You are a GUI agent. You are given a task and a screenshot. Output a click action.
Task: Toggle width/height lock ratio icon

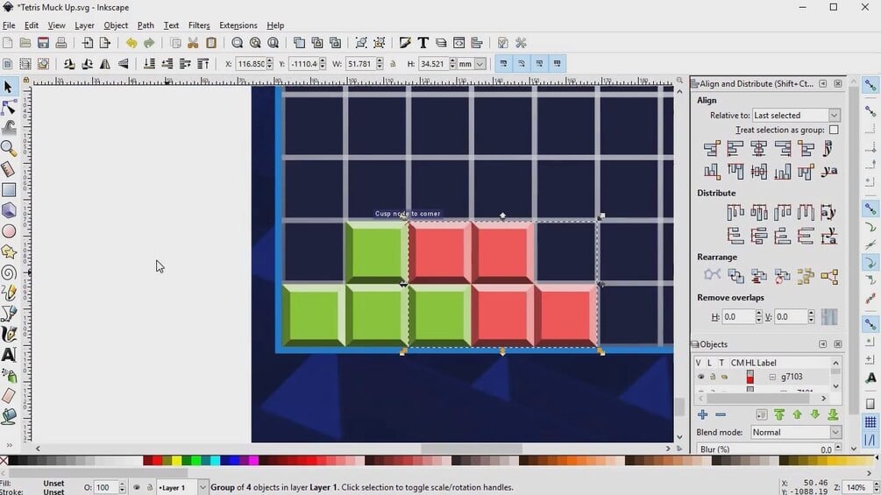(x=394, y=64)
